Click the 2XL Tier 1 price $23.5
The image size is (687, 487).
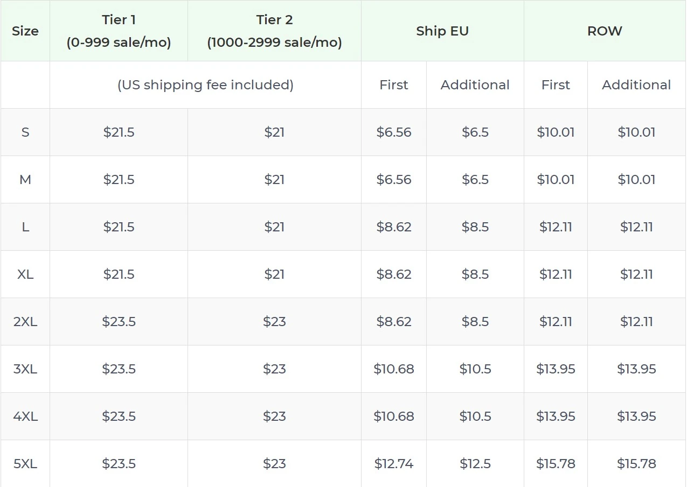[x=119, y=322]
